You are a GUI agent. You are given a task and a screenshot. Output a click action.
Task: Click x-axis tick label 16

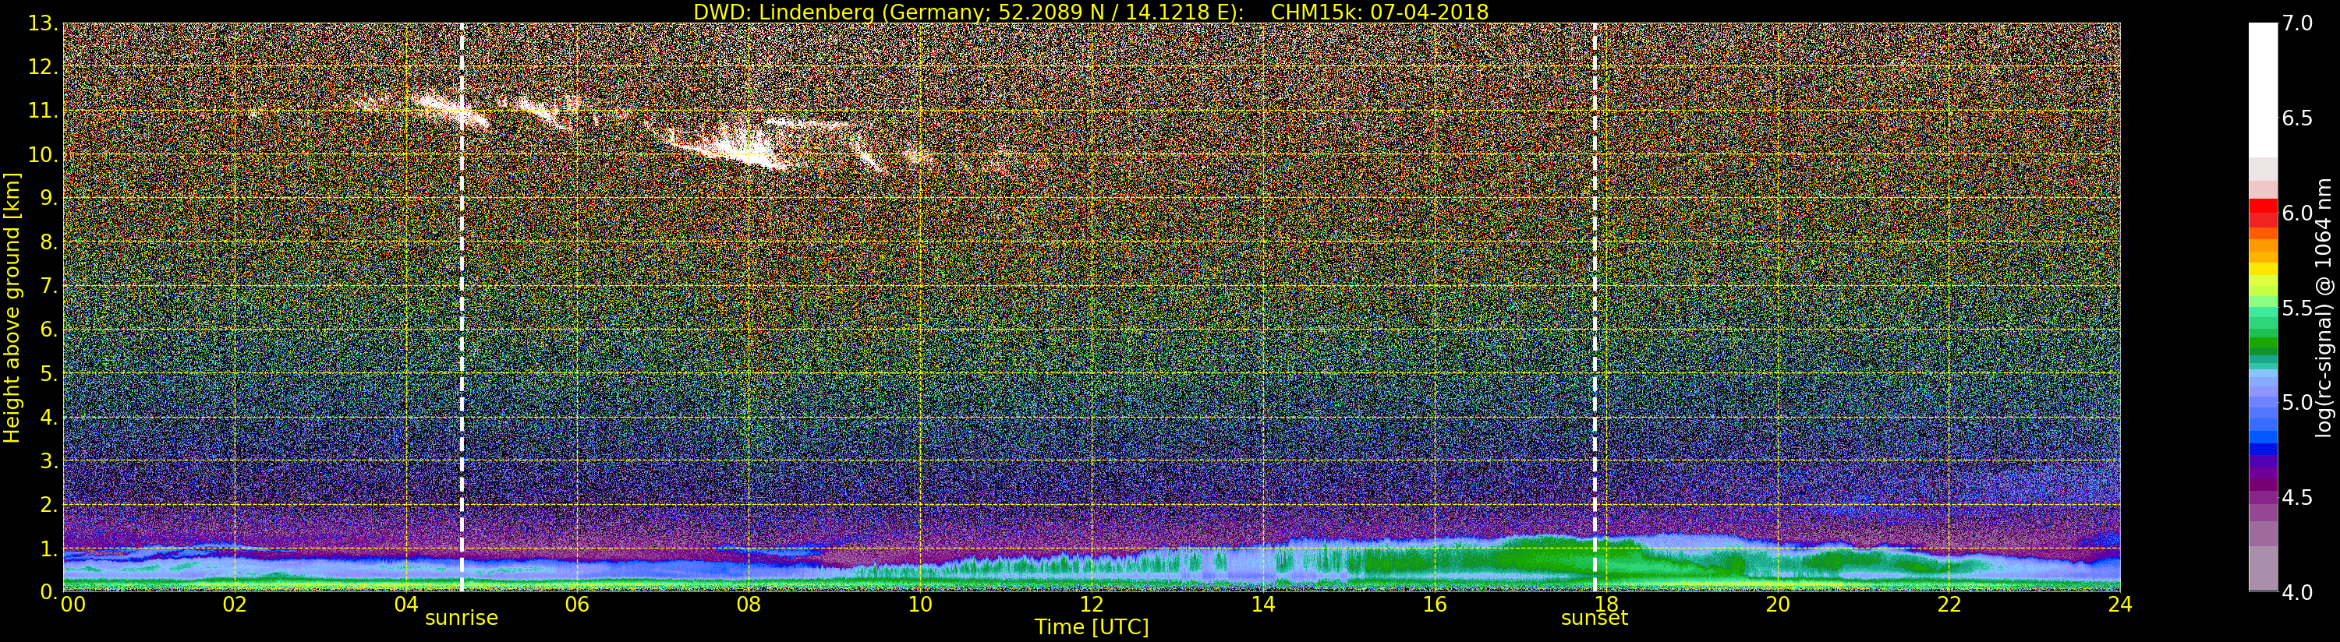click(1435, 605)
